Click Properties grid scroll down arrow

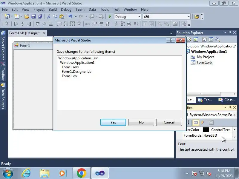click(x=235, y=137)
